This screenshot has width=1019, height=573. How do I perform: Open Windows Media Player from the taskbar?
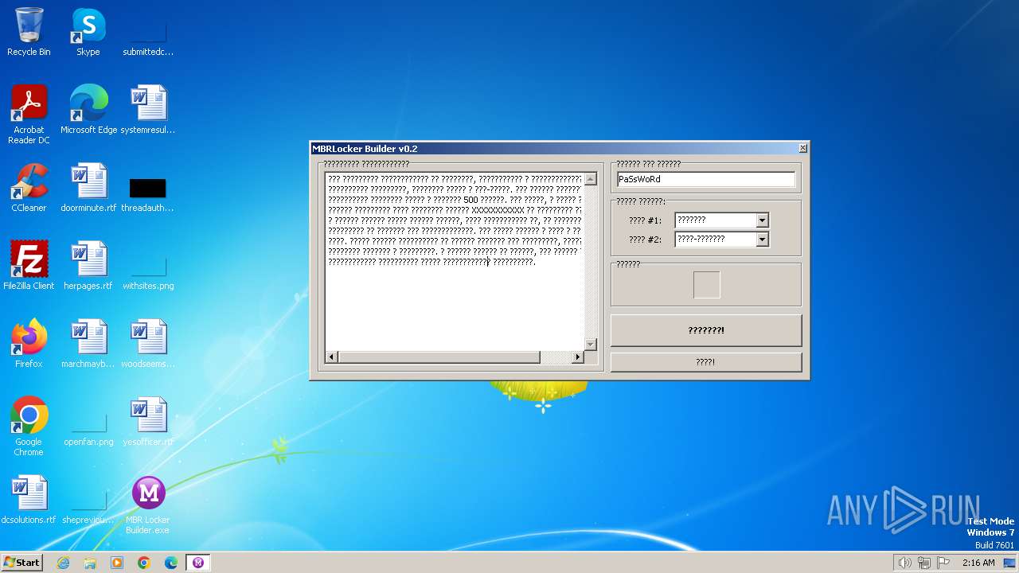click(117, 563)
